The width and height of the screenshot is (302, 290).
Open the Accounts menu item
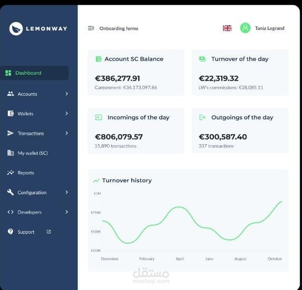[38, 94]
